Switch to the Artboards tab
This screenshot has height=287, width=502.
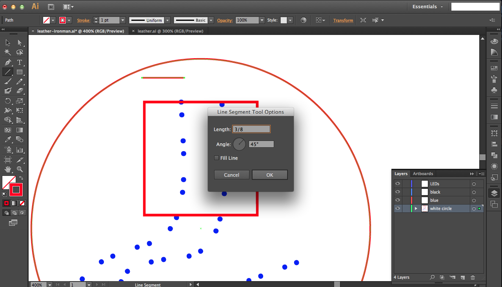coord(423,174)
